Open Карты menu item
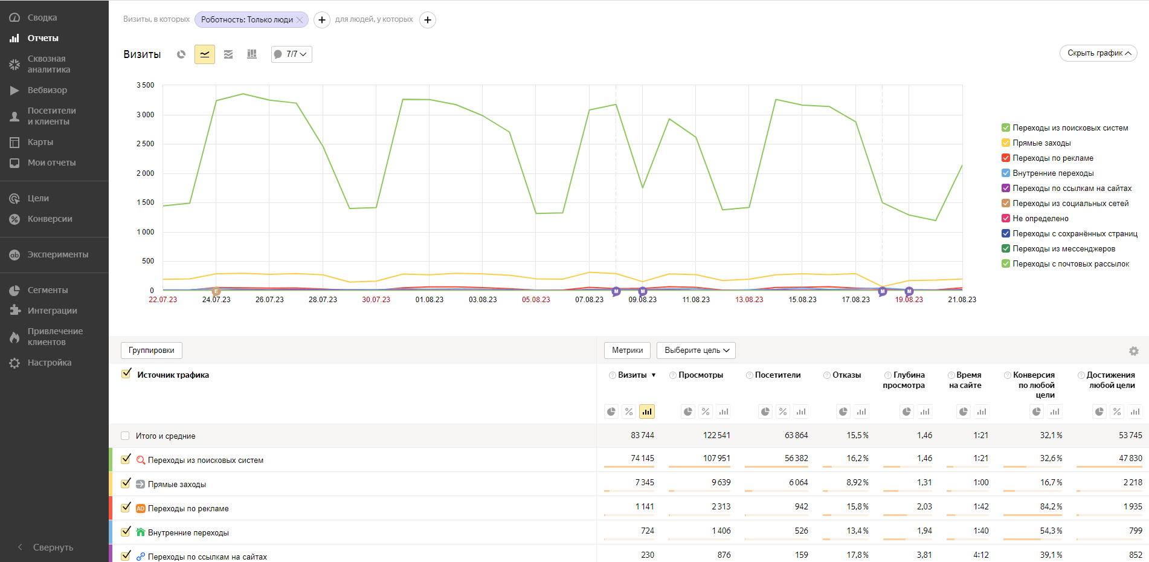This screenshot has height=562, width=1149. [x=40, y=142]
